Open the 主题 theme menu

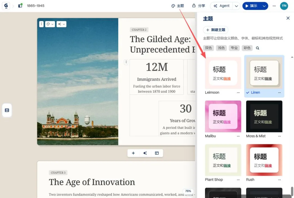click(177, 6)
